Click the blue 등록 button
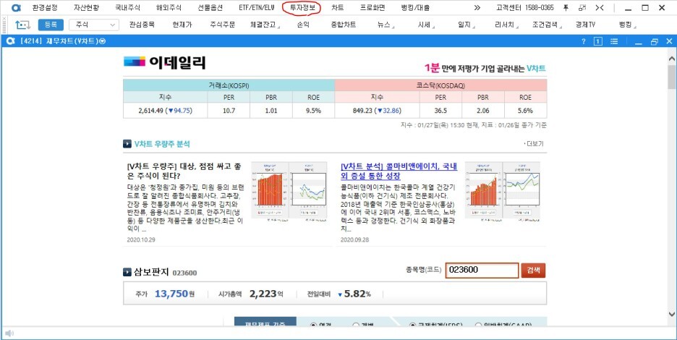The image size is (677, 340). 51,25
